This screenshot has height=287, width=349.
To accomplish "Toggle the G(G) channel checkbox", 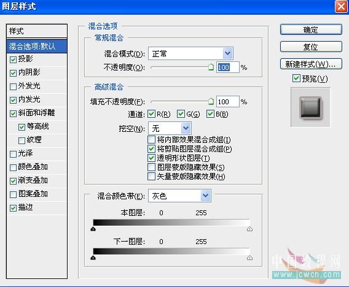I will 181,113.
